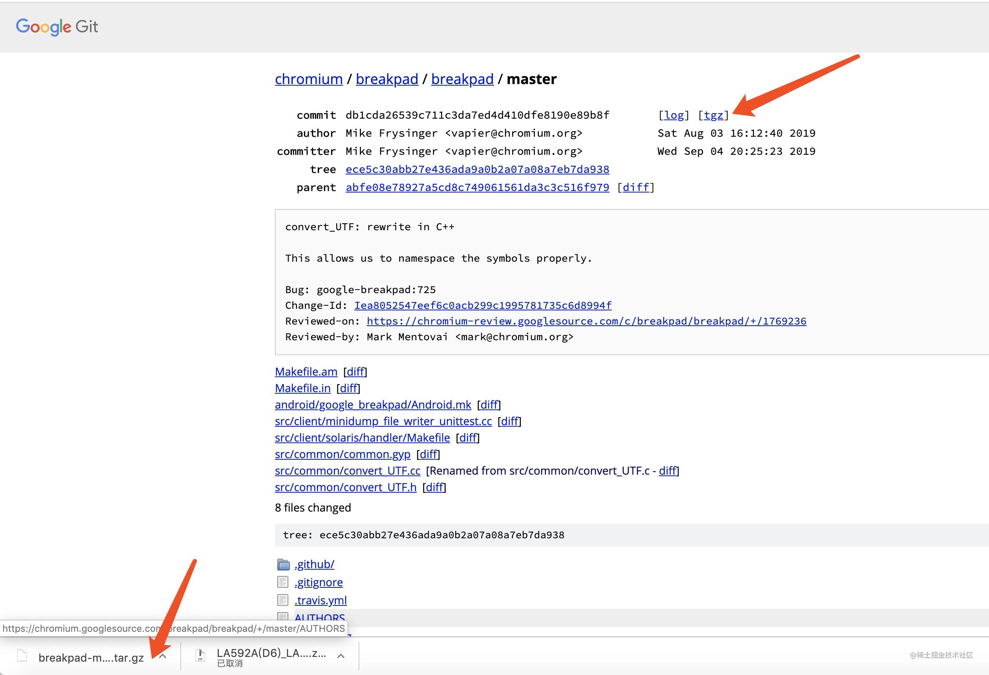989x675 pixels.
Task: Click the .travis.yml file icon
Action: [282, 600]
